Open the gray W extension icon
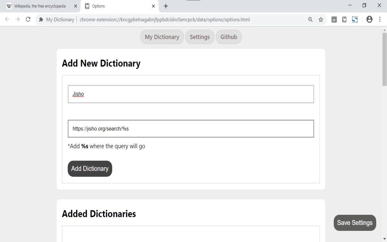 tap(334, 19)
